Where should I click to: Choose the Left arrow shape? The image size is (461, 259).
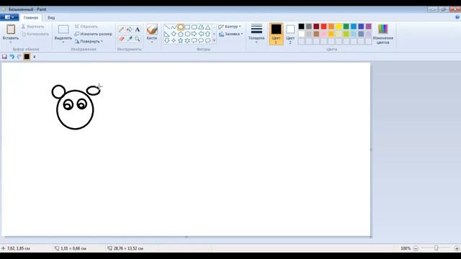point(201,34)
